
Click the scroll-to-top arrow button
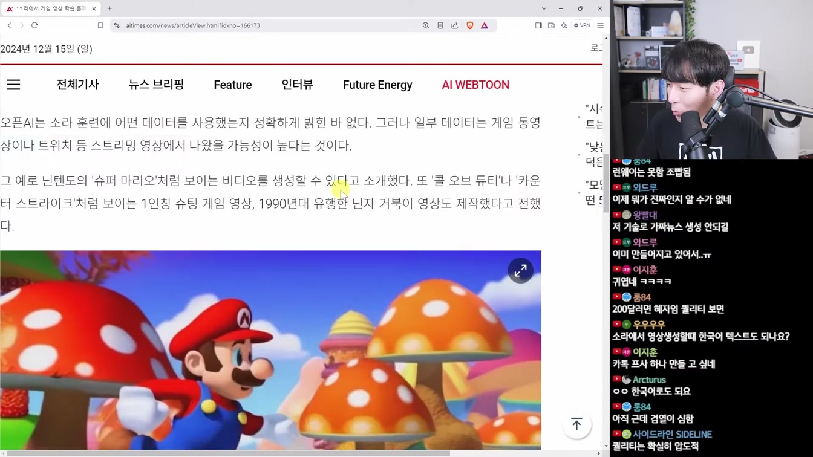576,424
